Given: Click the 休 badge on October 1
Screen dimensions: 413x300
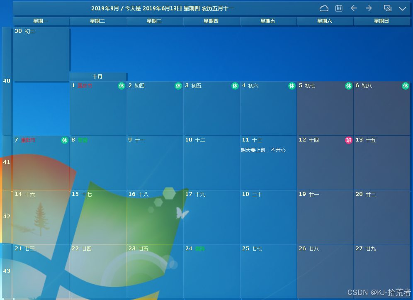Looking at the screenshot, I should click(x=121, y=85).
